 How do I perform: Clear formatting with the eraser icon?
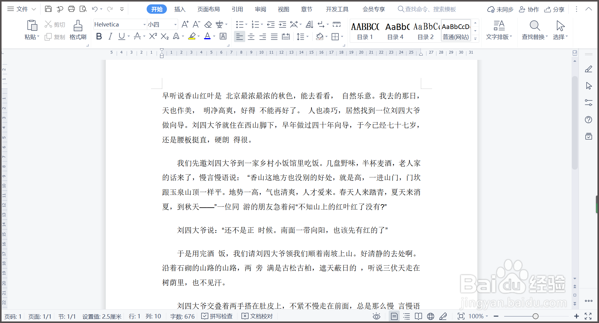tap(208, 24)
